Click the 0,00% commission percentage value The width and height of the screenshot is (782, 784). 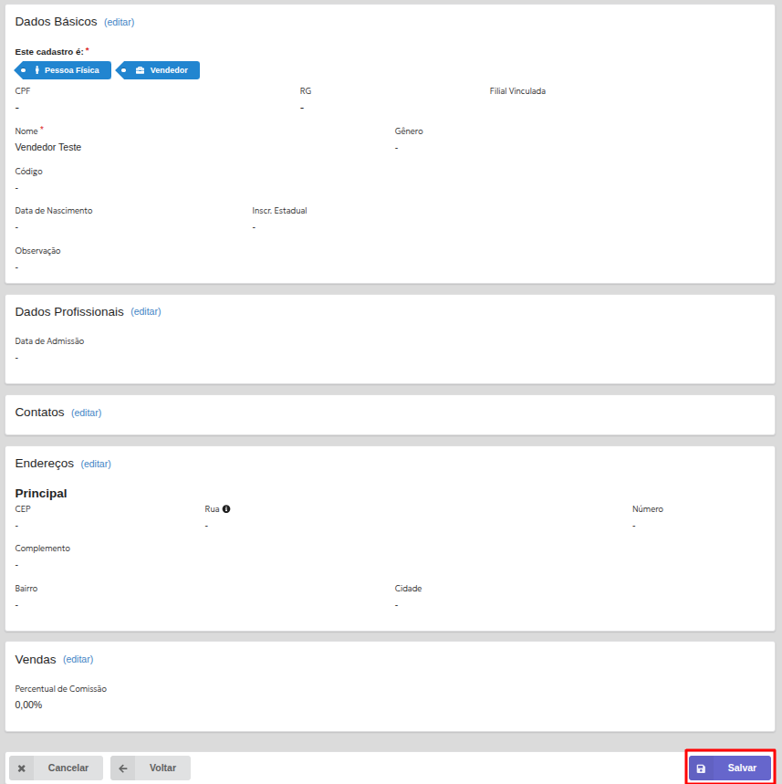point(28,705)
